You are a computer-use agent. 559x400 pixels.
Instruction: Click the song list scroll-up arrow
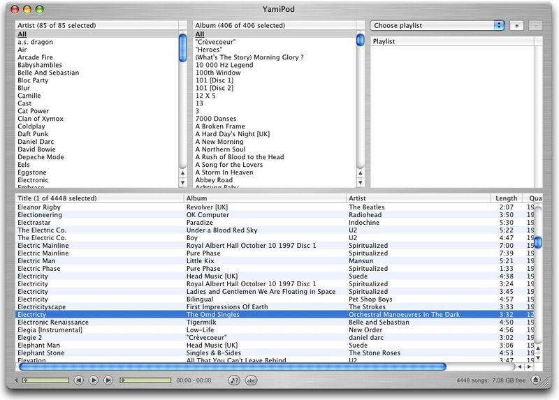[538, 348]
